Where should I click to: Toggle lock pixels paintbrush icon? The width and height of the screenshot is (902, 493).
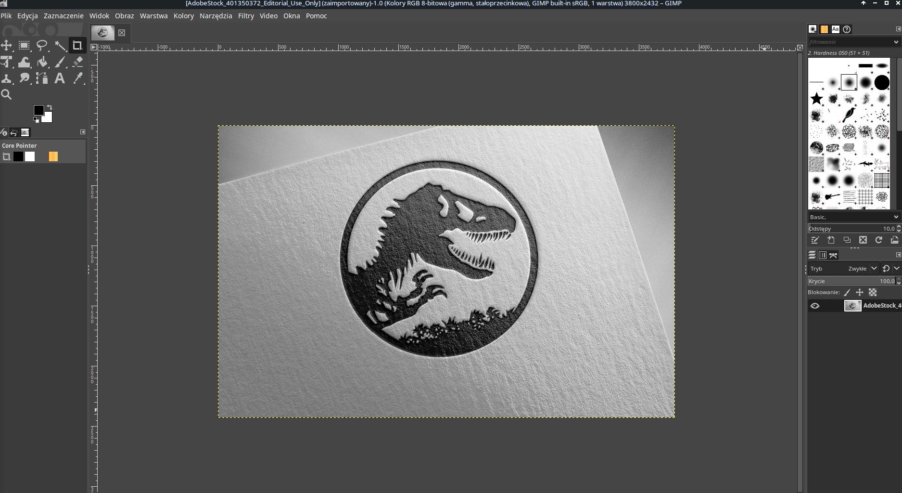[847, 292]
